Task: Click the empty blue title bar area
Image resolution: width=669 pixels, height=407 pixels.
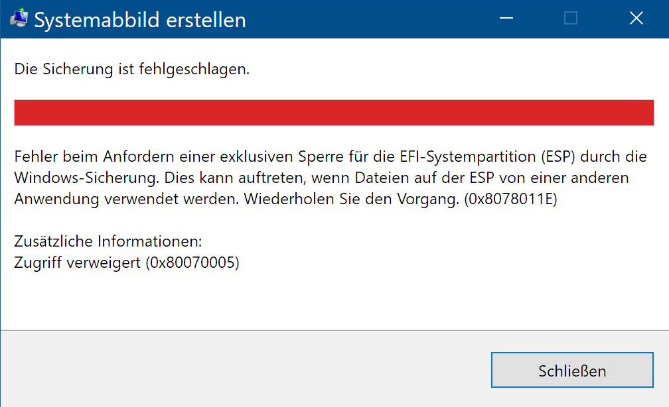Action: tap(365, 19)
